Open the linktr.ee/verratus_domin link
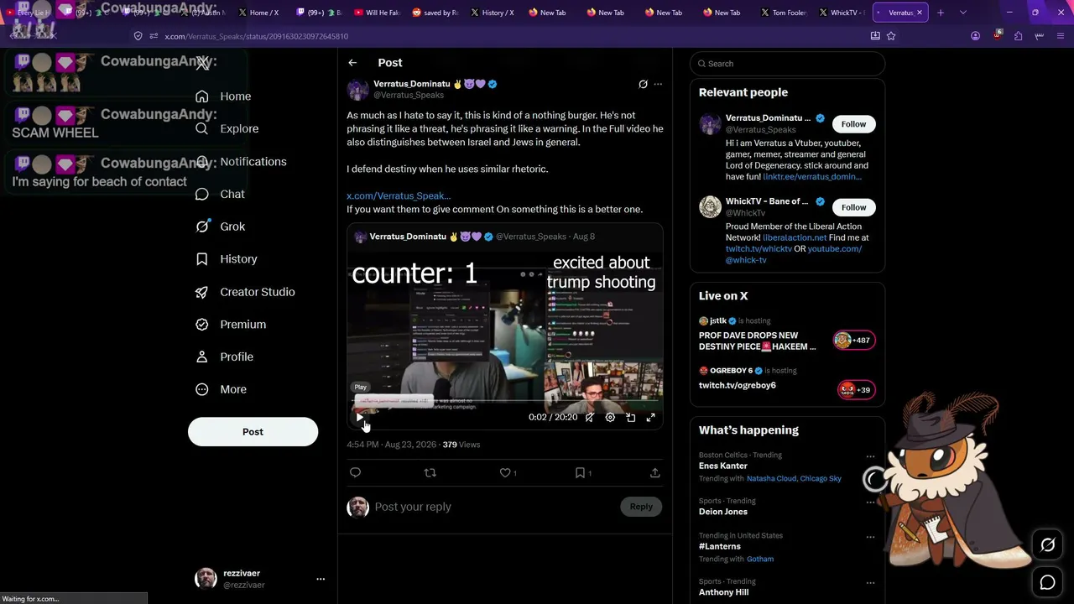1074x604 pixels. coord(812,177)
